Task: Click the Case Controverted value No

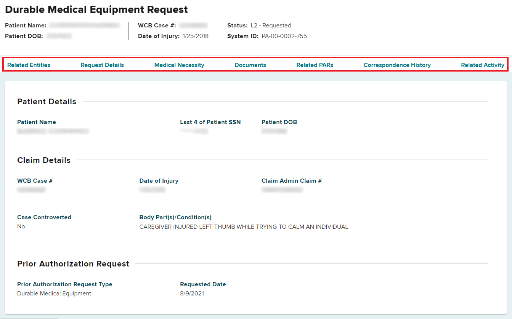Action: (21, 226)
